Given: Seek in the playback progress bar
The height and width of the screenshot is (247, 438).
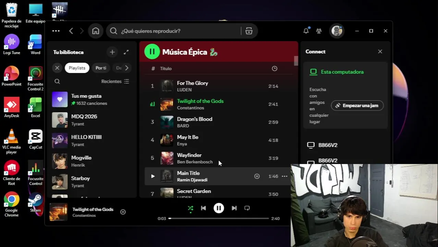Looking at the screenshot, I should coord(219,219).
